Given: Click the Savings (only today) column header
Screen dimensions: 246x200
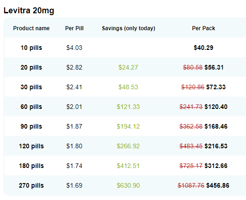Looking at the screenshot, I should [x=128, y=28].
